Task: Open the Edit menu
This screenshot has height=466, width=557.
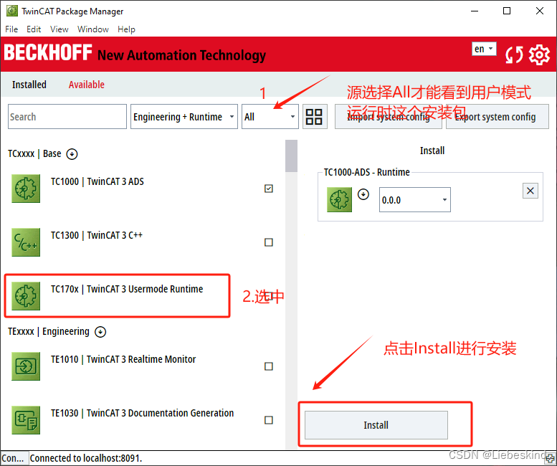Action: [34, 29]
